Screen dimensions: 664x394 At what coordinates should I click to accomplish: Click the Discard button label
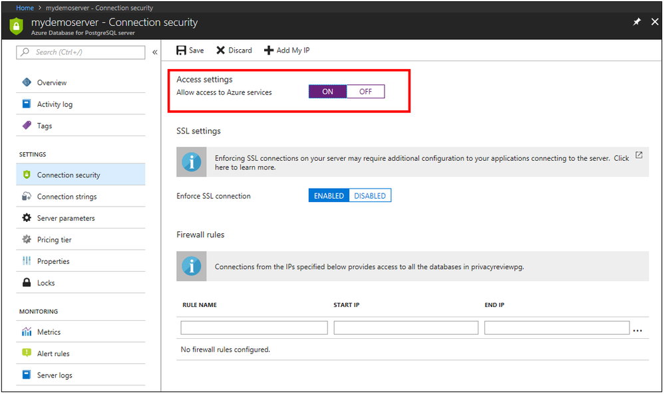[240, 50]
